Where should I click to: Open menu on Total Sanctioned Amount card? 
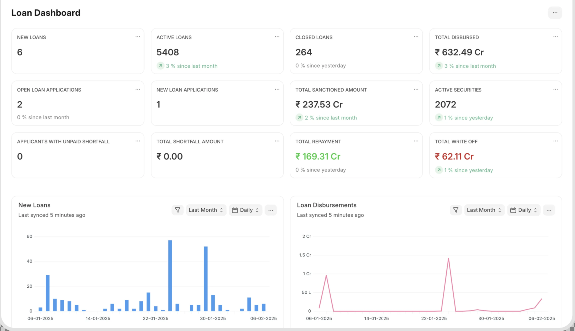pos(416,89)
